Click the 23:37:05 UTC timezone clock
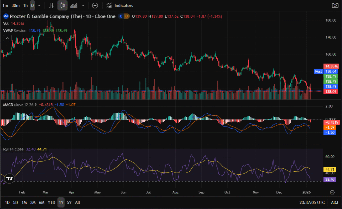342x209 pixels. tap(312, 202)
